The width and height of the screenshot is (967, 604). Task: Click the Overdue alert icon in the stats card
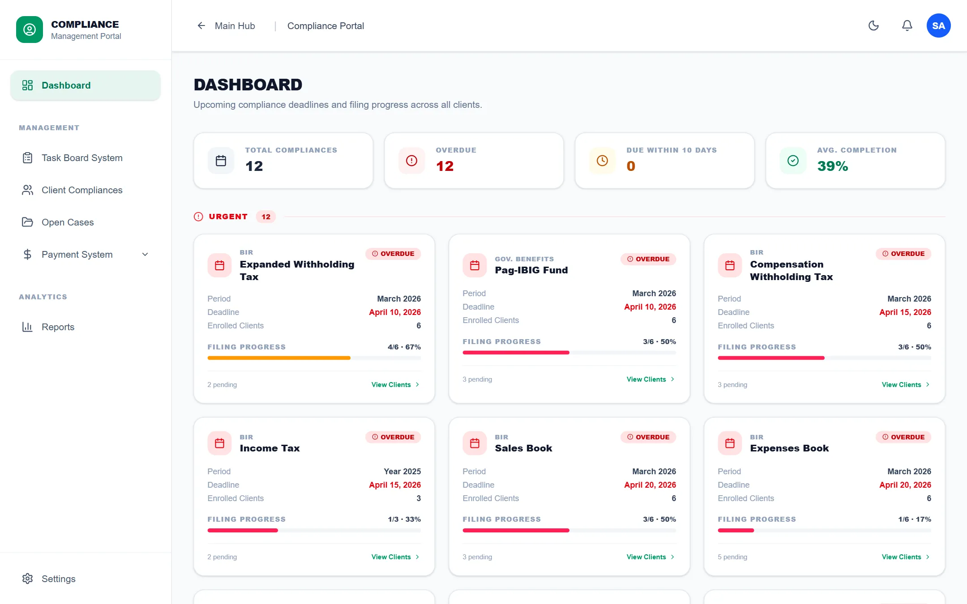[x=411, y=161]
